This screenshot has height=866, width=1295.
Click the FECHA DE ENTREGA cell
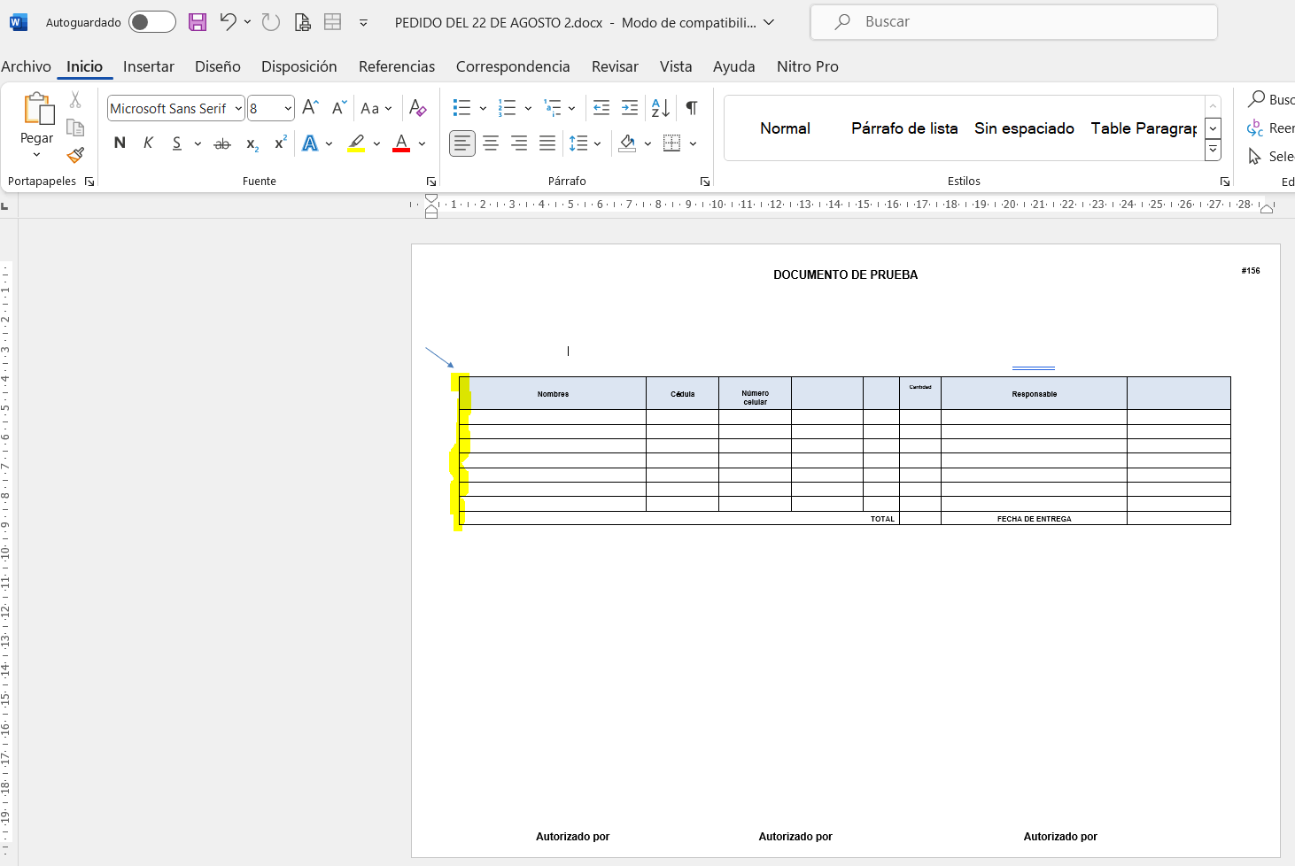(1034, 519)
